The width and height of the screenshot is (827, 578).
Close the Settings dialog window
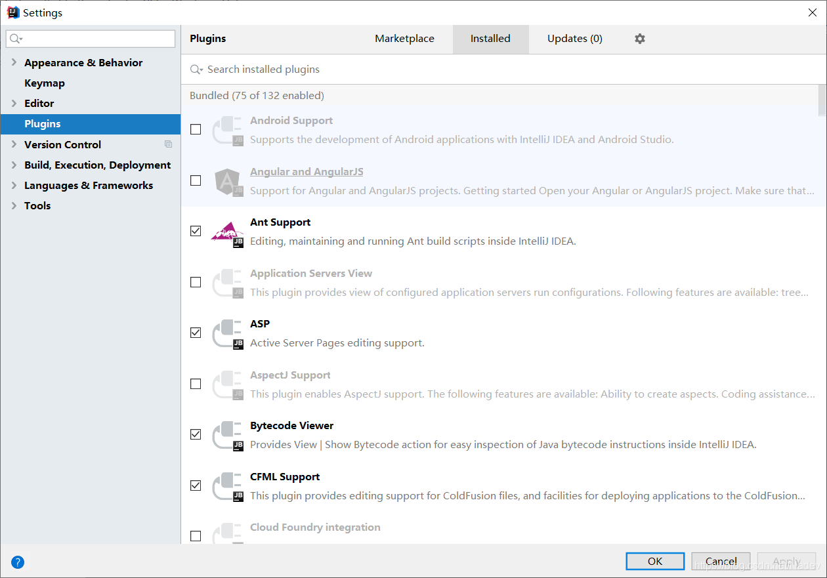(x=813, y=12)
